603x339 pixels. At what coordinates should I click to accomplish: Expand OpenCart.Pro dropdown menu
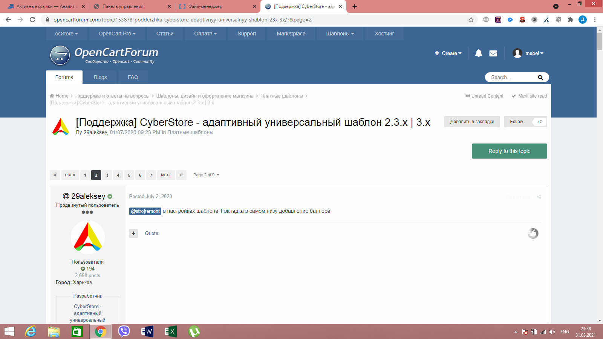[x=117, y=34]
